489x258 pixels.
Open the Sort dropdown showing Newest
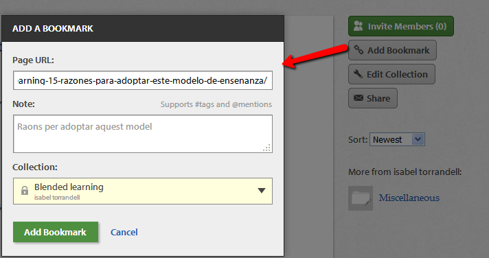point(397,139)
